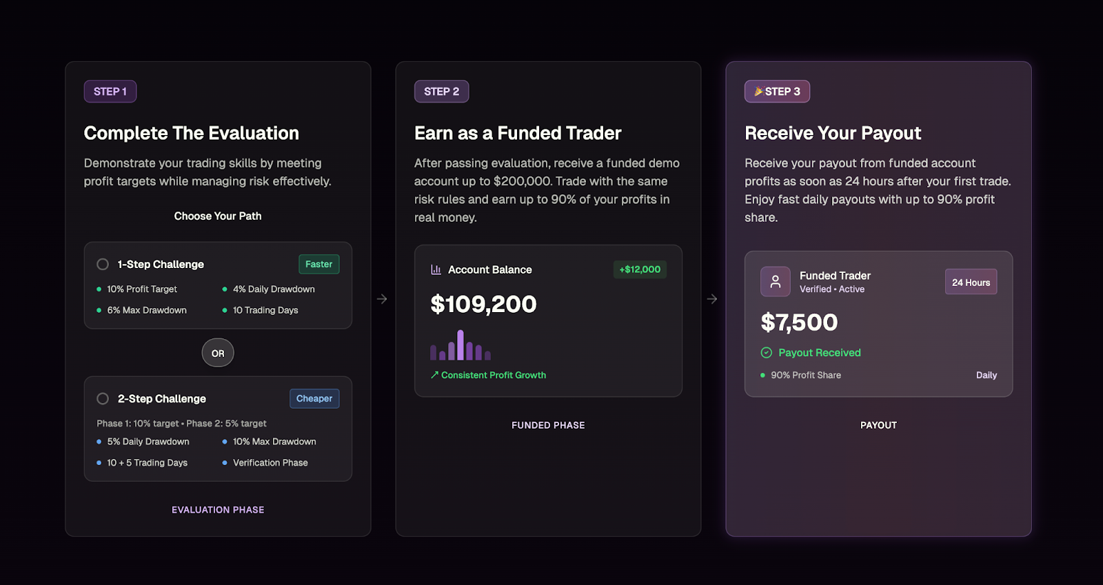Click the arrow between Step 2 and Step 3
1103x585 pixels.
click(712, 299)
